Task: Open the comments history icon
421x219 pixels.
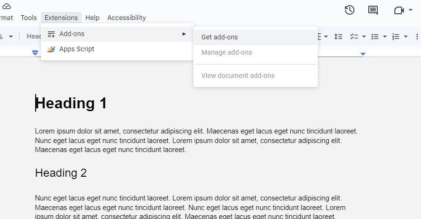Action: point(373,10)
